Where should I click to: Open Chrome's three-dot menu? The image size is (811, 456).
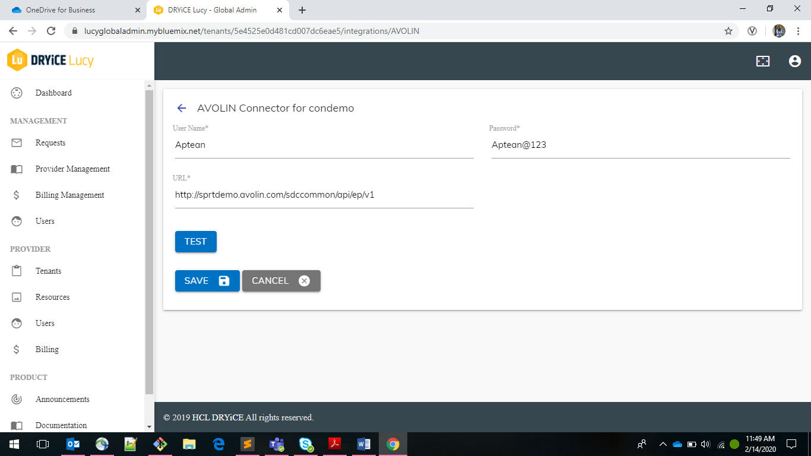tap(798, 31)
